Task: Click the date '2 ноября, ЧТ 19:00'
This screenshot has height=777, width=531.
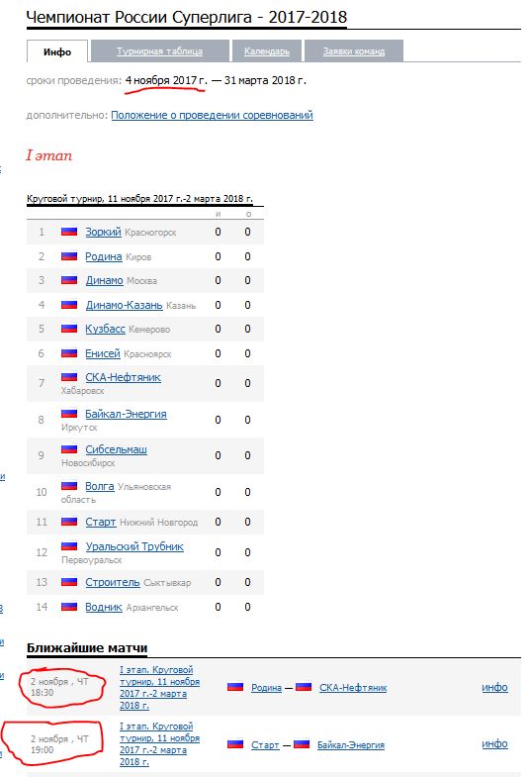Action: tap(59, 744)
